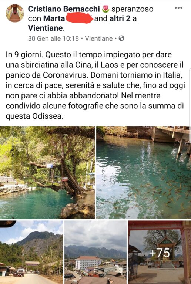Open Cristiano Bernacchi's profile picture
The height and width of the screenshot is (284, 191).
[15, 13]
